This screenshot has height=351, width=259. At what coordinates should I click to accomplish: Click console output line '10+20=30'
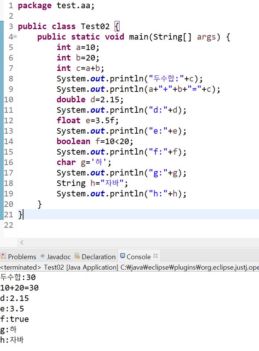tap(19, 288)
